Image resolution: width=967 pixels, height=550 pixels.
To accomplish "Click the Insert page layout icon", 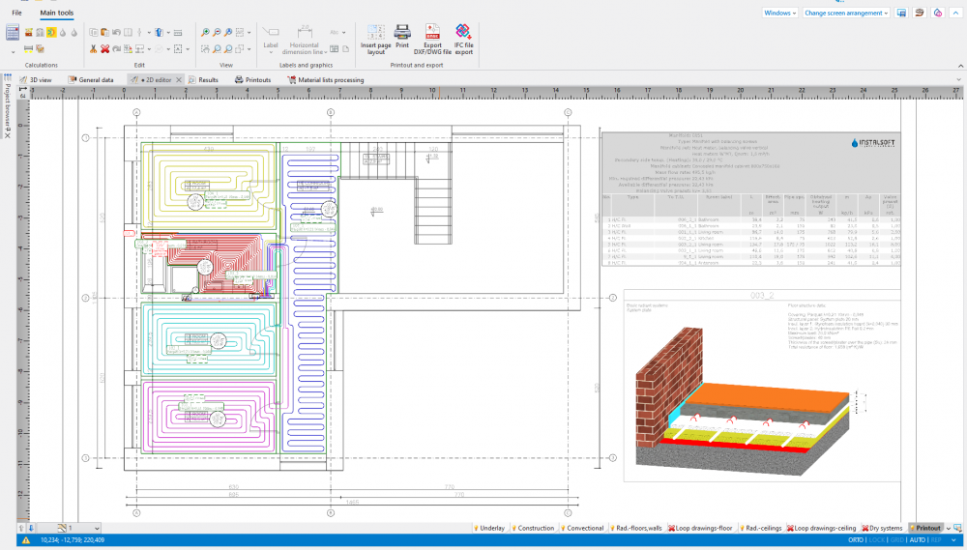I will click(376, 32).
